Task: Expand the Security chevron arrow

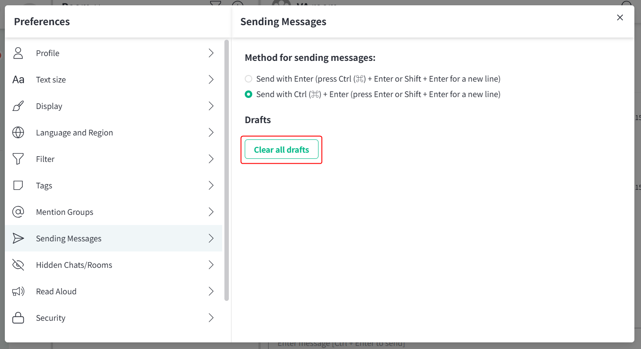Action: pos(211,318)
